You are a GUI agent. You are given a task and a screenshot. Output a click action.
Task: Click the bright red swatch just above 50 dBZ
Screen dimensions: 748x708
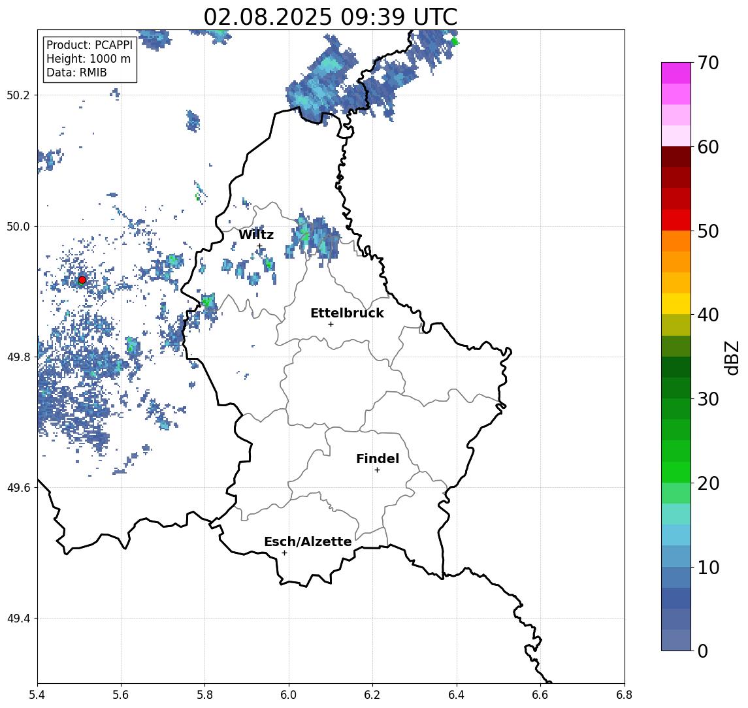(676, 220)
